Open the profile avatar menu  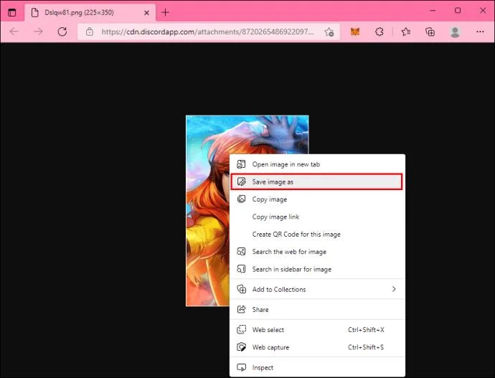(455, 32)
